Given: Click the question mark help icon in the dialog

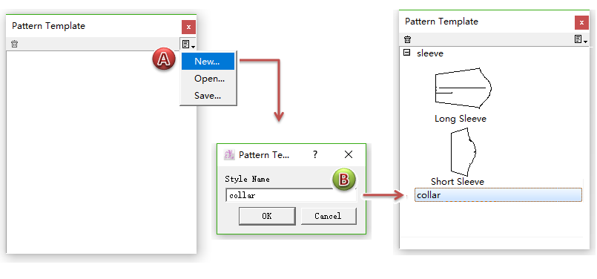Looking at the screenshot, I should tap(315, 155).
